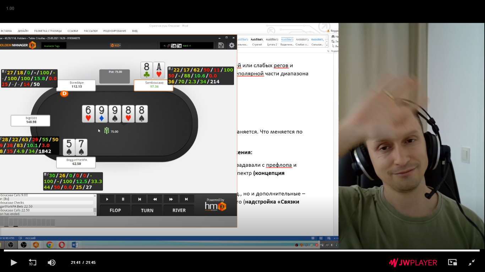Click BoredApe's HUD stats panel
This screenshot has width=485, height=272.
29,79
